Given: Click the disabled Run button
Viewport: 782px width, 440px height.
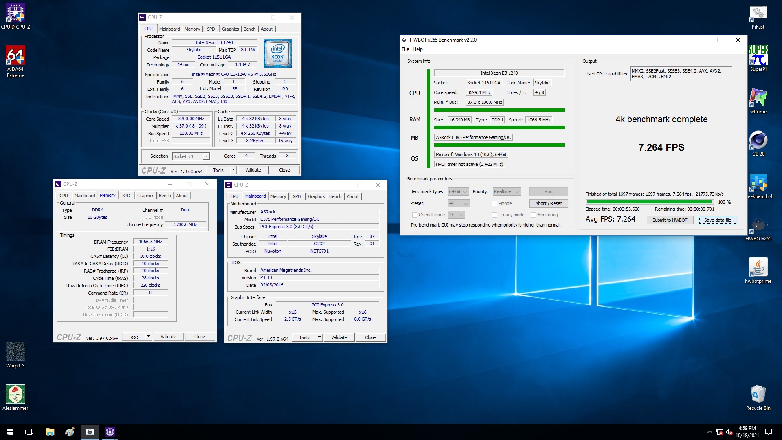Looking at the screenshot, I should 548,191.
